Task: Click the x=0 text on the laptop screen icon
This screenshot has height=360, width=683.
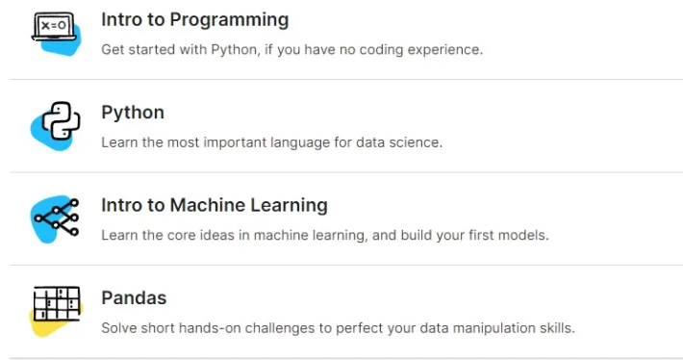Action: (x=54, y=26)
